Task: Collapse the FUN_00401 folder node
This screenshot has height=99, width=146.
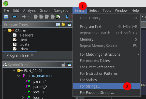Action: click(x=14, y=70)
